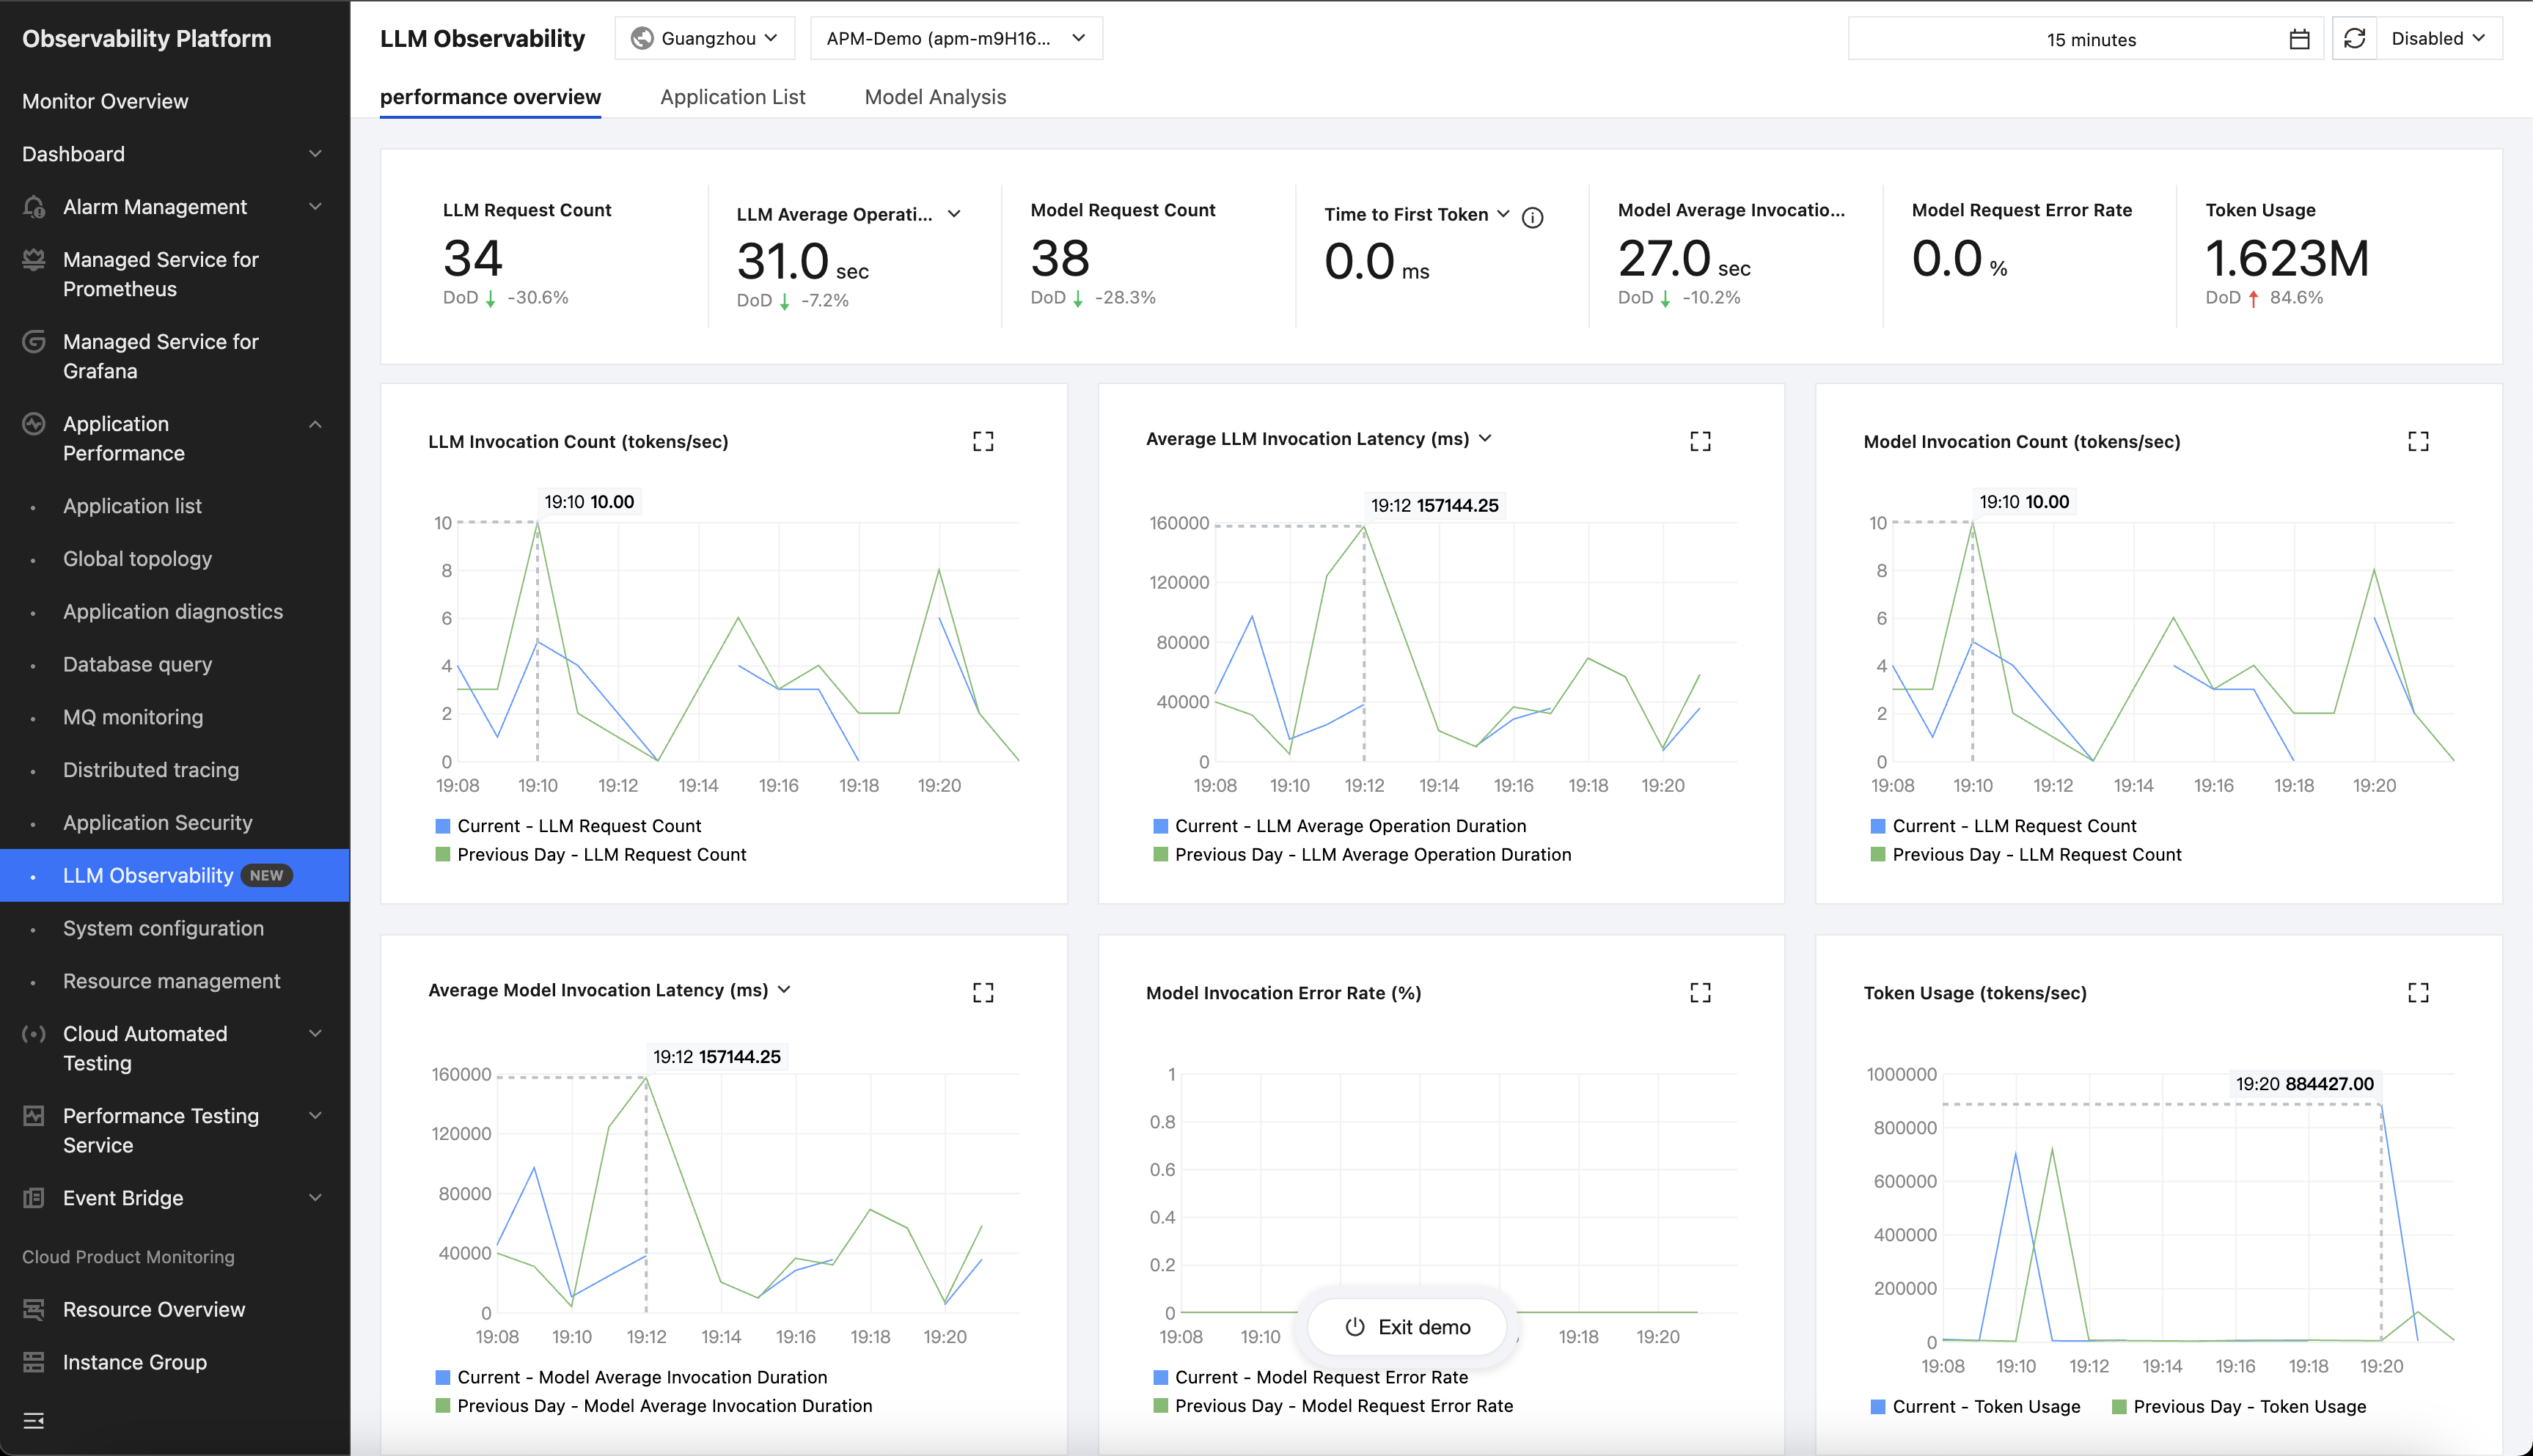
Task: Switch to the Application List tab
Action: click(732, 97)
